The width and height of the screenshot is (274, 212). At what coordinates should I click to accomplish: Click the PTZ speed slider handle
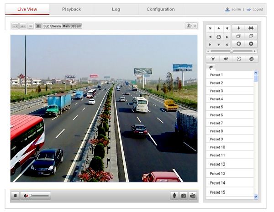(232, 52)
